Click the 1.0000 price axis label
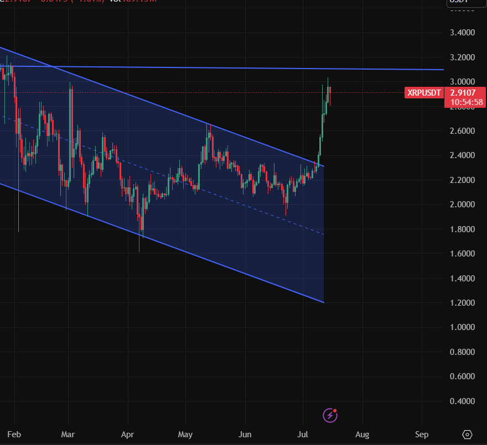 coord(463,327)
